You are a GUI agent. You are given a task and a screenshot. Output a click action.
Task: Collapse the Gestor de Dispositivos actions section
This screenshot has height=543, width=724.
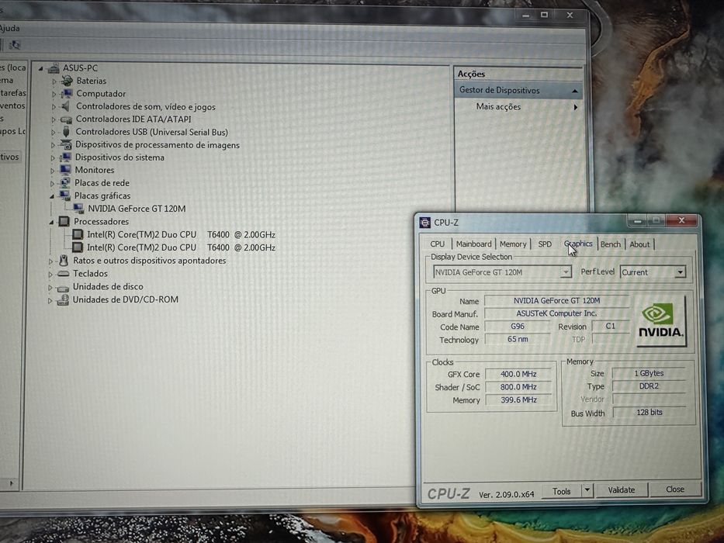[x=574, y=91]
